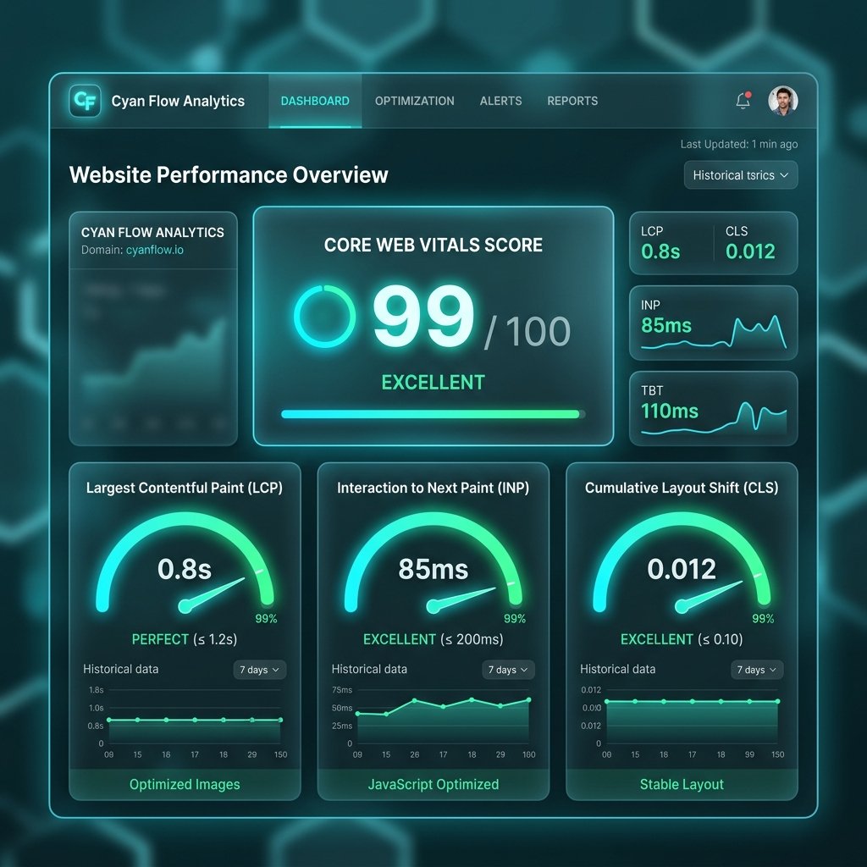
Task: Click the score progress bar under EXCELLENT
Action: click(433, 414)
